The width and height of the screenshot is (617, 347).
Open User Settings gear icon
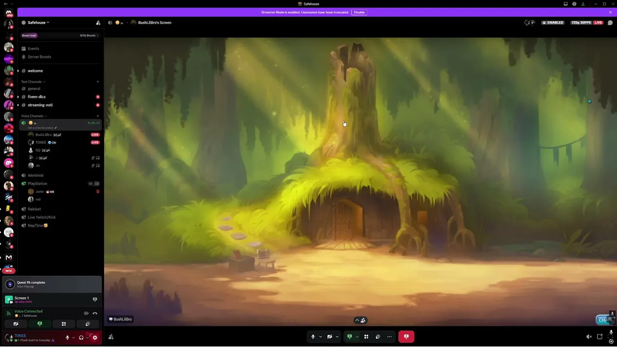coord(95,338)
